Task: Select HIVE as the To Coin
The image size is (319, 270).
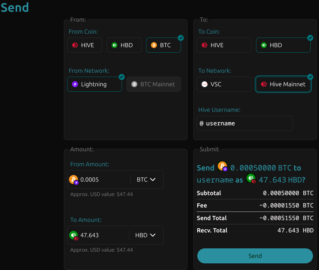Action: point(224,45)
